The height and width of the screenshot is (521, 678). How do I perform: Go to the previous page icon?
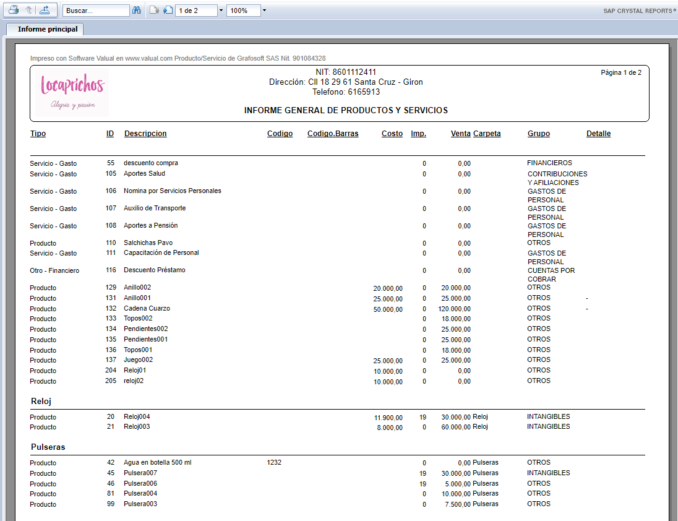[154, 11]
